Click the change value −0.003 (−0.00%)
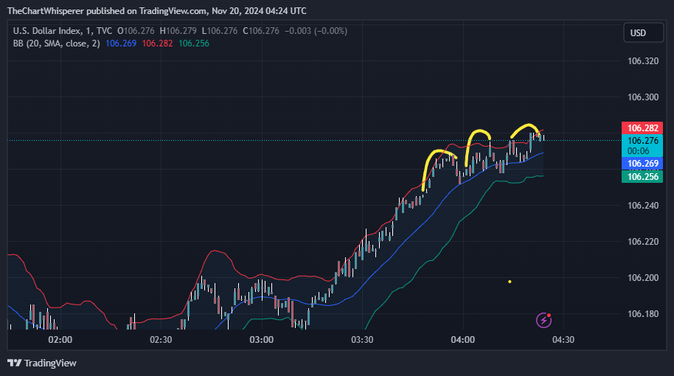This screenshot has width=674, height=376. 316,31
